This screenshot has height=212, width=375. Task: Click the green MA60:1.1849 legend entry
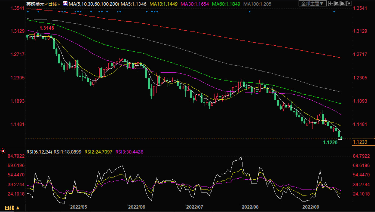226,4
